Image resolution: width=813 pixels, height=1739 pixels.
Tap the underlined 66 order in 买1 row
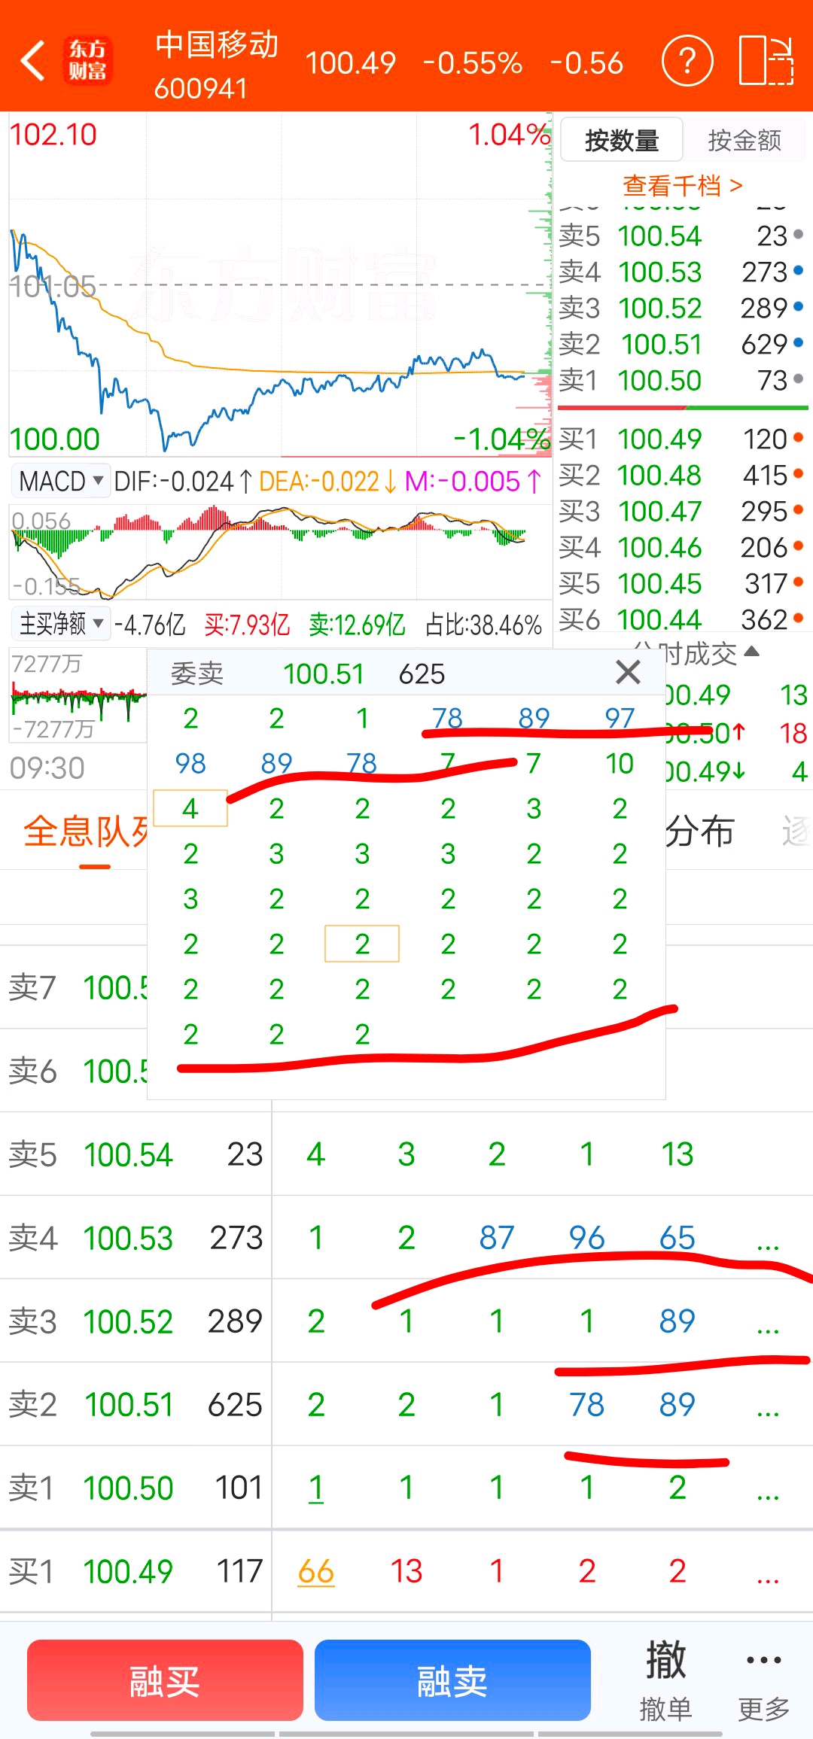pyautogui.click(x=316, y=1571)
